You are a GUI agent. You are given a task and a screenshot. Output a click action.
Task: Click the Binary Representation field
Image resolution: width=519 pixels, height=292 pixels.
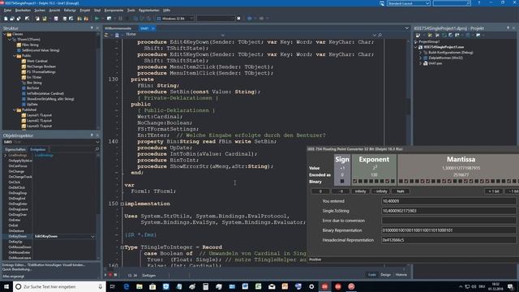(448, 230)
